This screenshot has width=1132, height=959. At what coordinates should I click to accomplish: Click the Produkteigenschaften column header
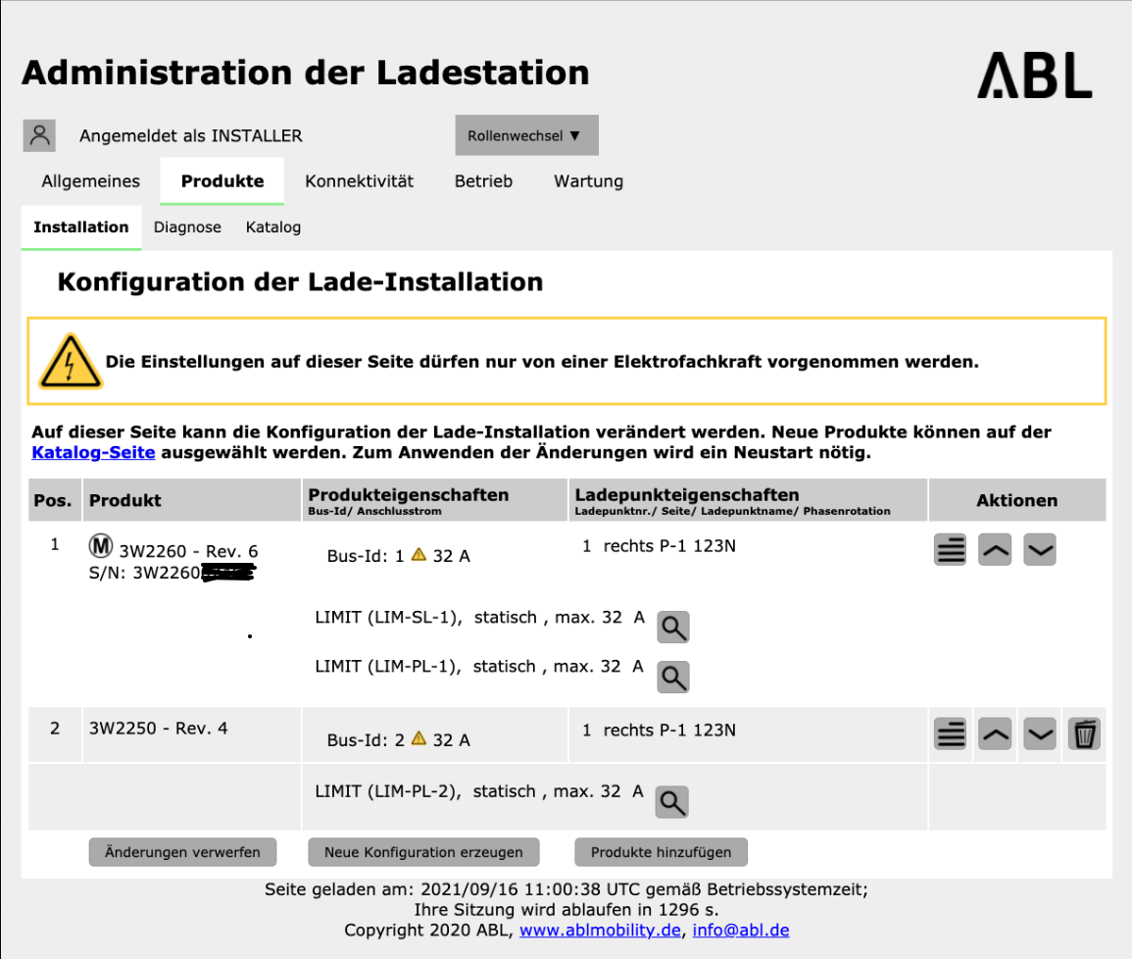pos(434,500)
